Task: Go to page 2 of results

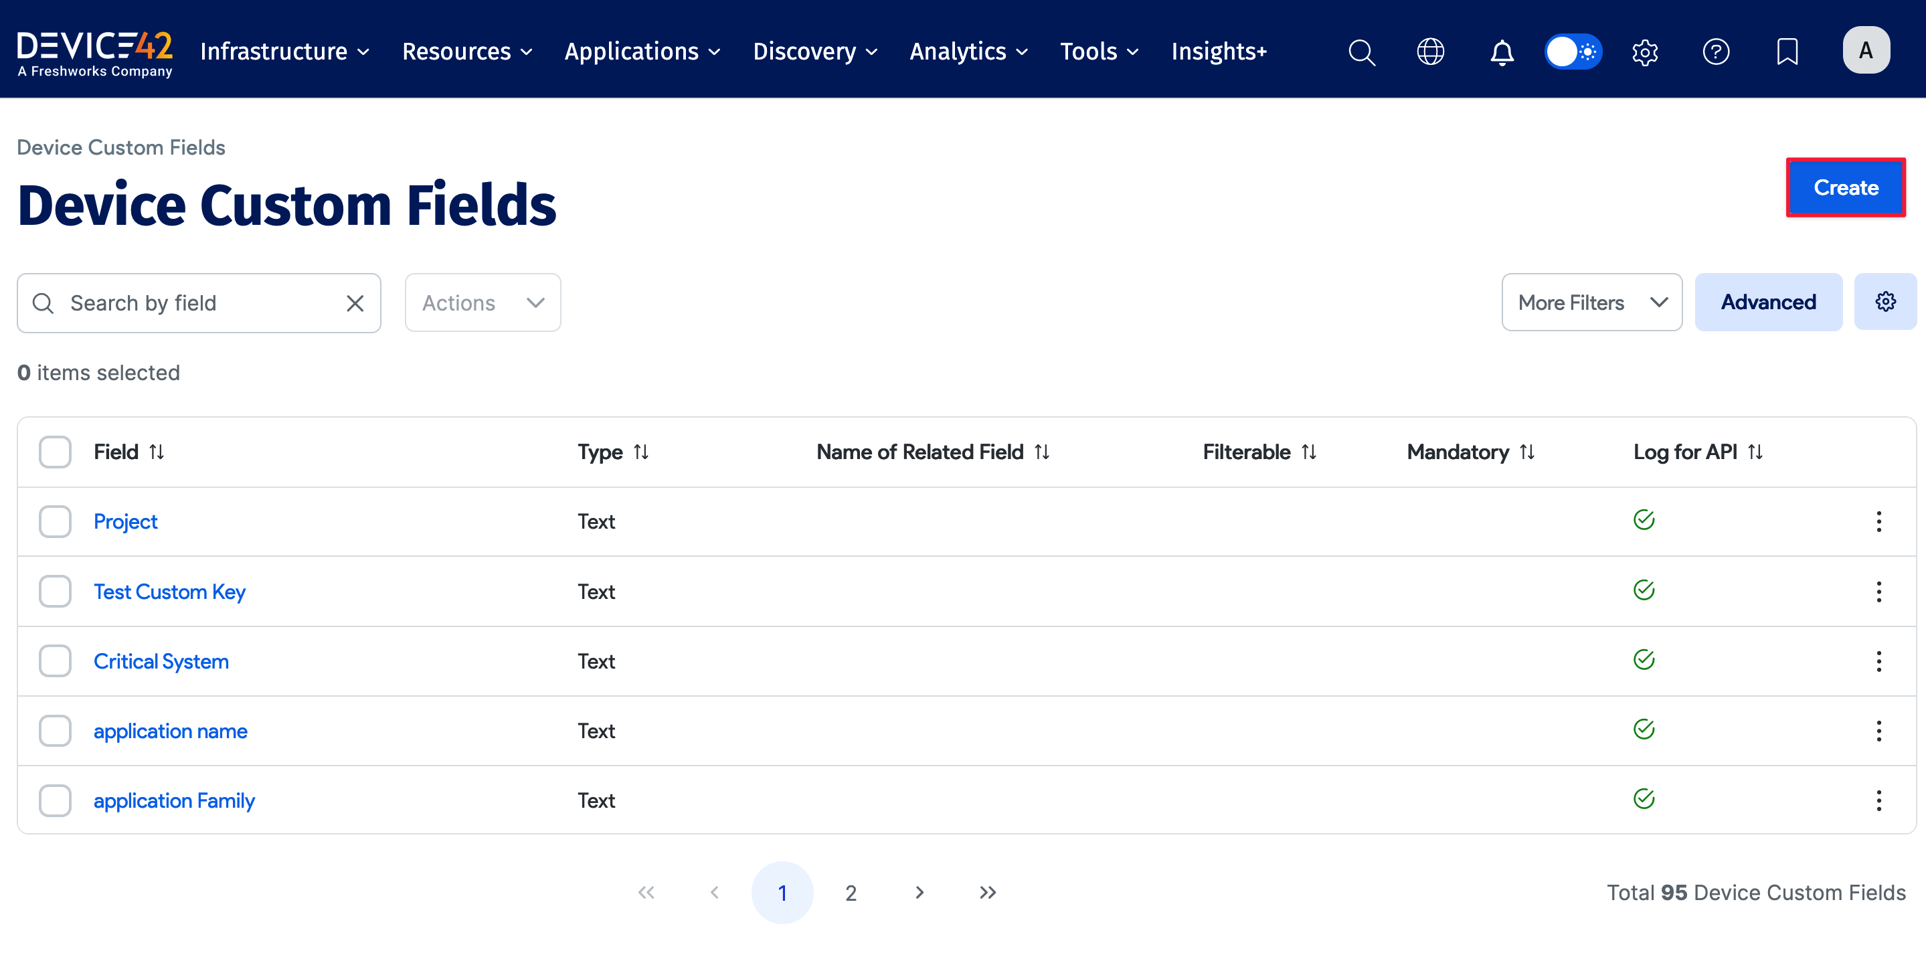Action: tap(850, 892)
